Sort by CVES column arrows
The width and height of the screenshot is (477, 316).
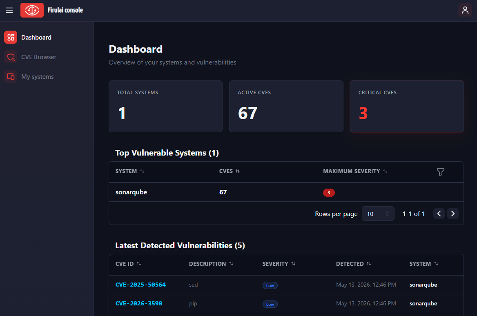click(x=238, y=171)
